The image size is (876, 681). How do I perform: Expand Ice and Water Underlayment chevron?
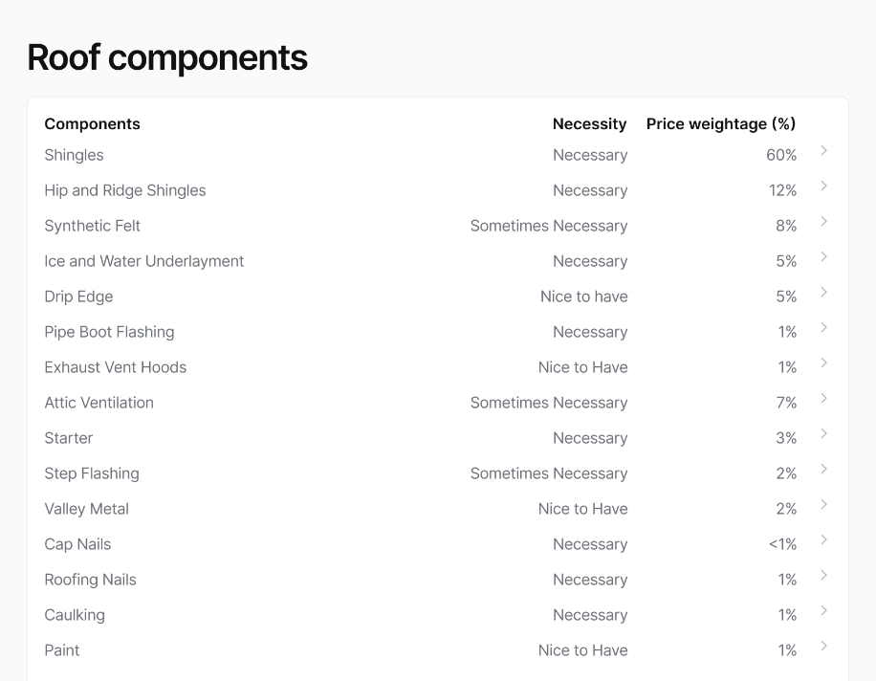click(823, 257)
